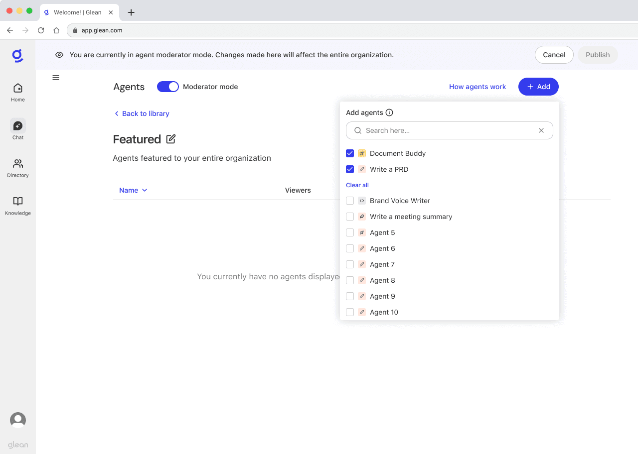Uncheck Document Buddy checkbox
The height and width of the screenshot is (454, 638).
pos(350,153)
